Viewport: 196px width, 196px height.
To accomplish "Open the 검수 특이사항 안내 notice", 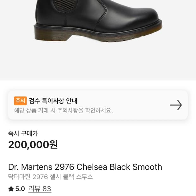I will tap(53, 101).
